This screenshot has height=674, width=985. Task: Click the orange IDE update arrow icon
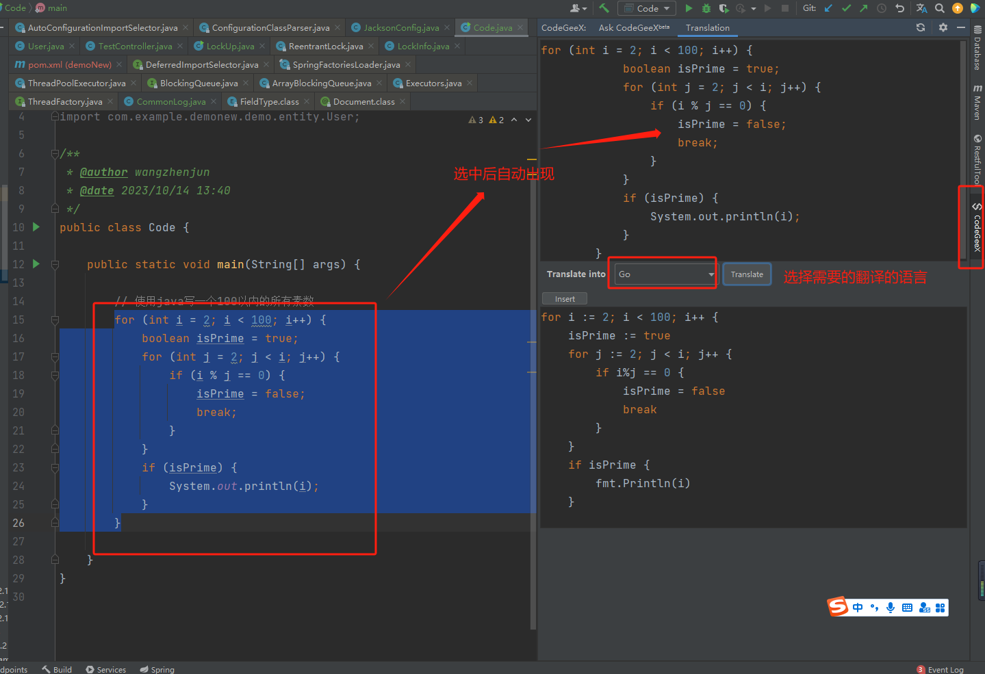(x=958, y=8)
